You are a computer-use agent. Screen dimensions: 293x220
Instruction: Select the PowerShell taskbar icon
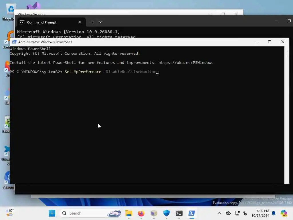click(191, 213)
